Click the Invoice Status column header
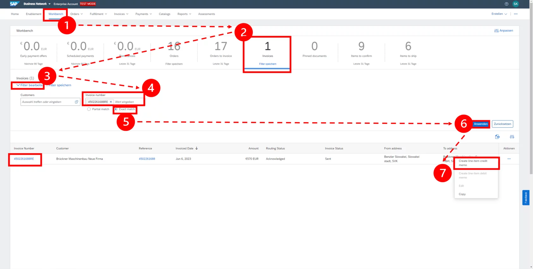 pyautogui.click(x=334, y=148)
